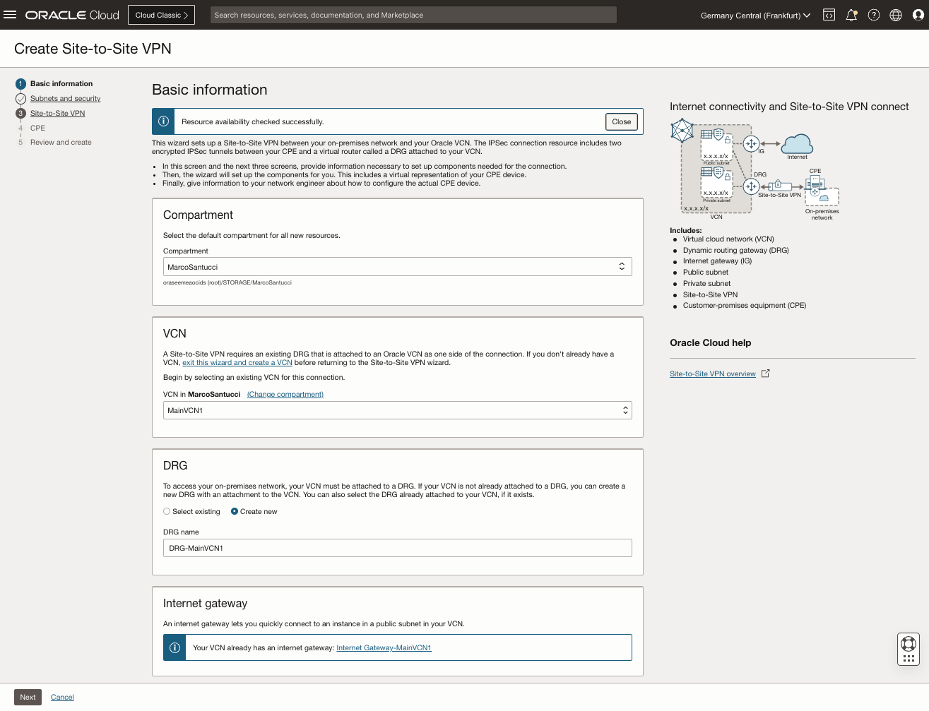This screenshot has height=711, width=929.
Task: Click the help question mark icon
Action: 873,15
